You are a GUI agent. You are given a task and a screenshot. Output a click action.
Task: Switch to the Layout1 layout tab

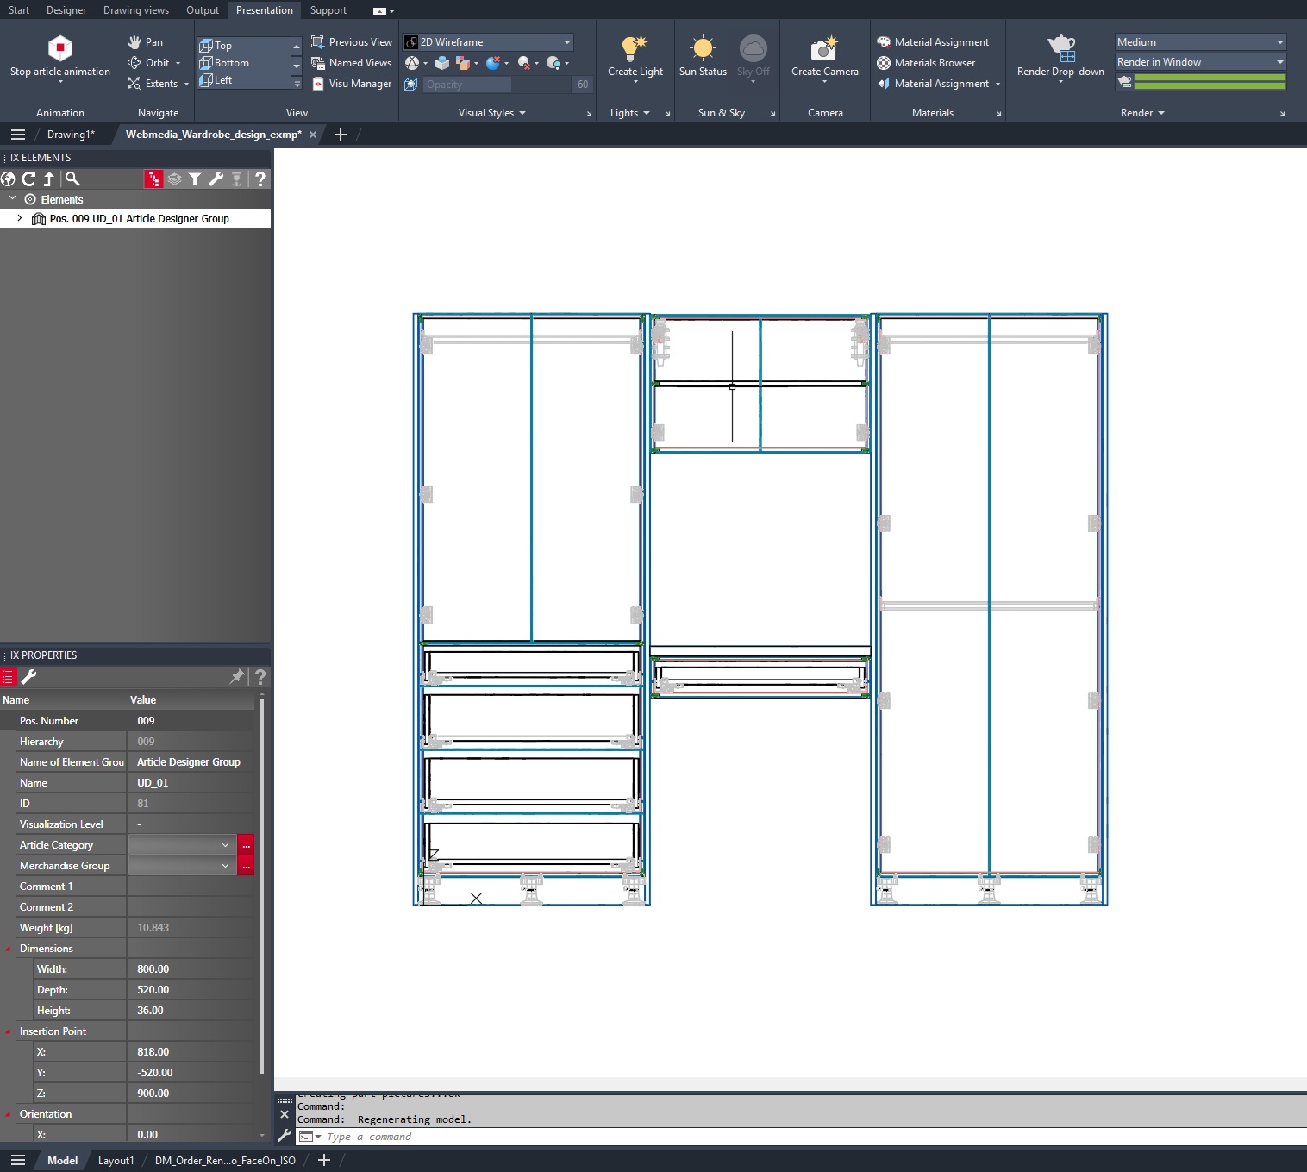[116, 1161]
